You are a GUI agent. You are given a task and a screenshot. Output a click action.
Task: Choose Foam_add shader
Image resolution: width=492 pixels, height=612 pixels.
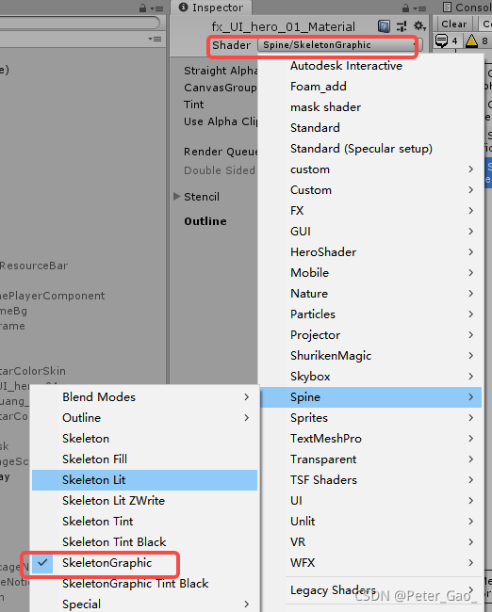tap(370, 87)
